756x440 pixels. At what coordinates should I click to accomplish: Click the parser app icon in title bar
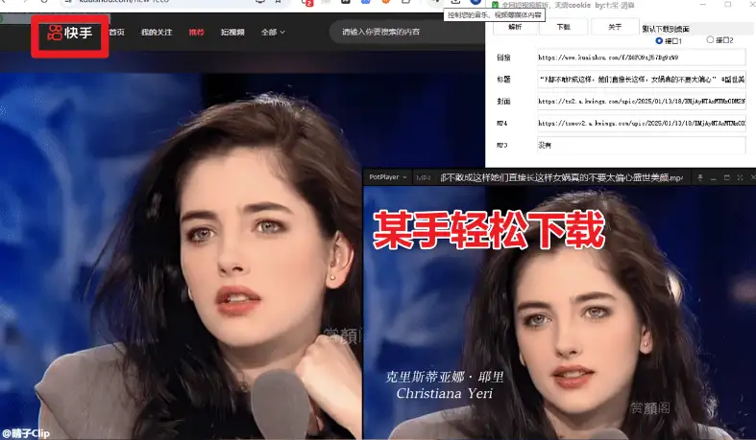click(496, 5)
